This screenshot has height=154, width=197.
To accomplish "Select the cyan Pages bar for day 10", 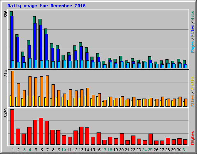I will click(65, 64).
